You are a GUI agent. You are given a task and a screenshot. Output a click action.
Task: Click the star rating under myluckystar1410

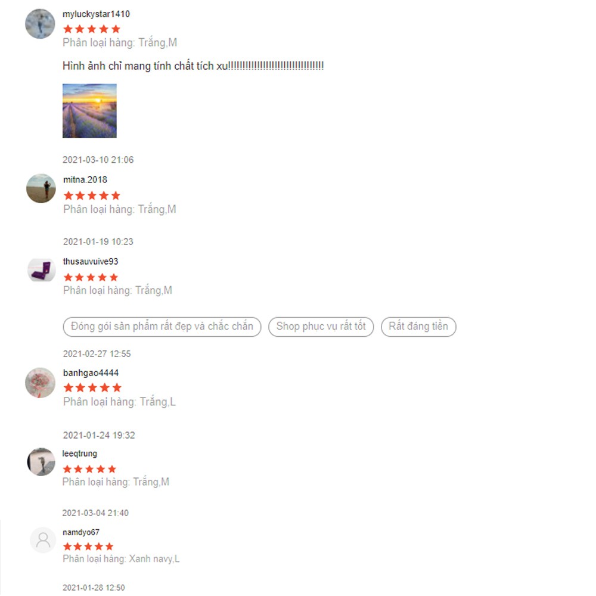[92, 29]
